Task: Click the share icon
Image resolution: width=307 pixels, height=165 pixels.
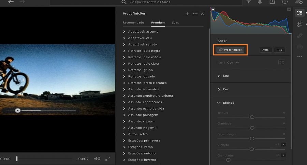Action: tap(272, 2)
